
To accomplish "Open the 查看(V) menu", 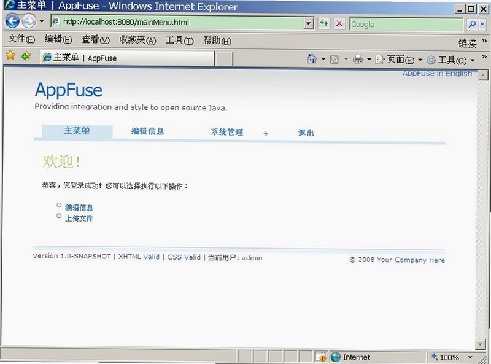I will [x=96, y=39].
